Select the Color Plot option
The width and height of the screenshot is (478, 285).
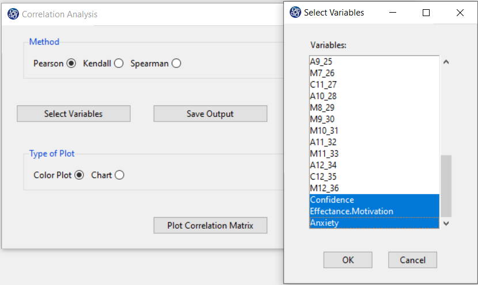79,175
